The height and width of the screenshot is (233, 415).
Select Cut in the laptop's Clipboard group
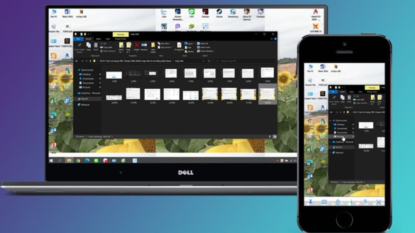(104, 43)
